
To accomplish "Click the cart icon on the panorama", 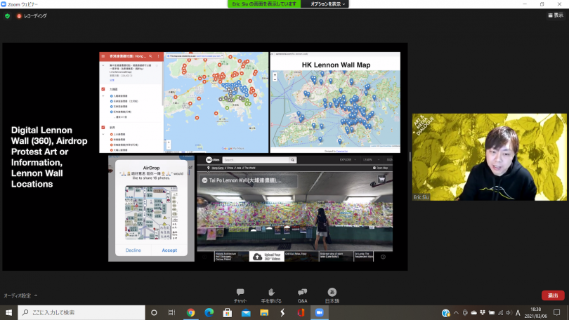I will coord(381,179).
